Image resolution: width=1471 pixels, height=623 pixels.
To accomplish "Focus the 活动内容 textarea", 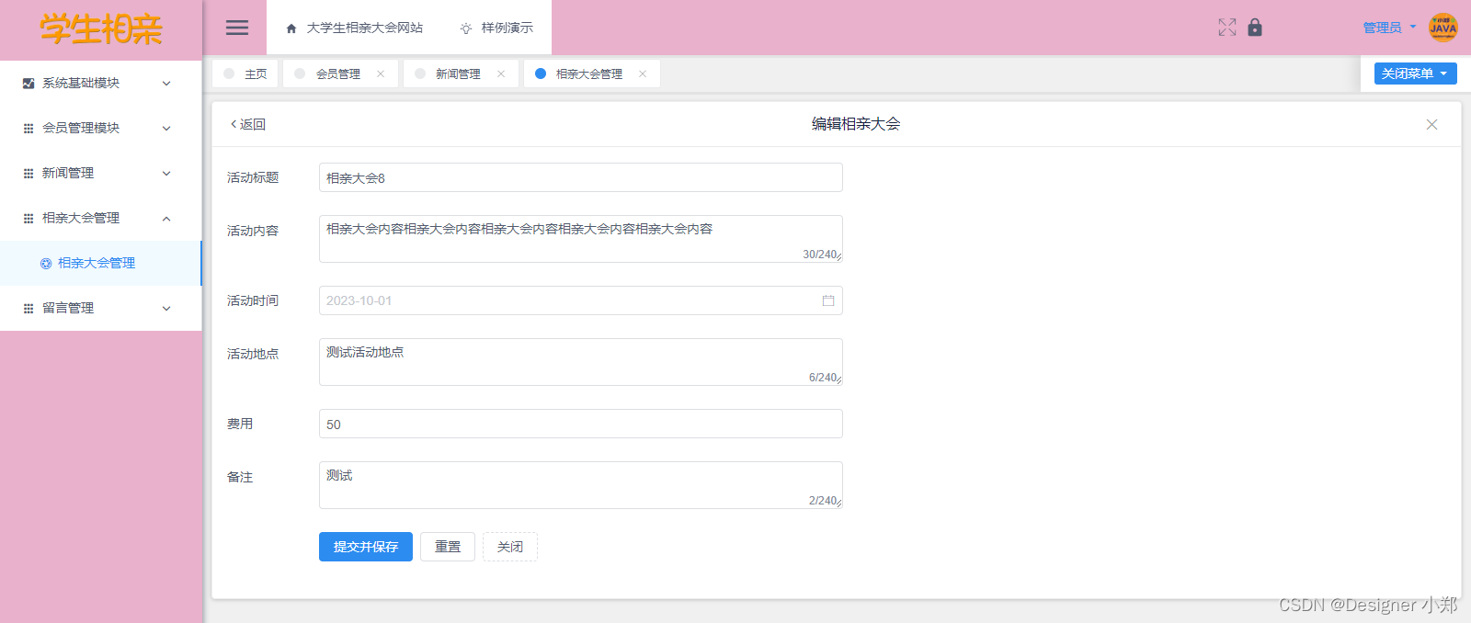I will coord(581,239).
